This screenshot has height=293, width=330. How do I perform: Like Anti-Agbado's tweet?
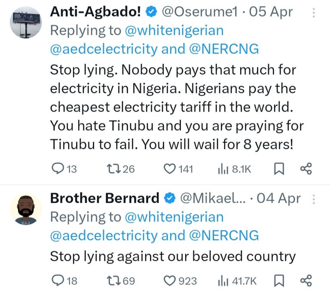(x=170, y=169)
